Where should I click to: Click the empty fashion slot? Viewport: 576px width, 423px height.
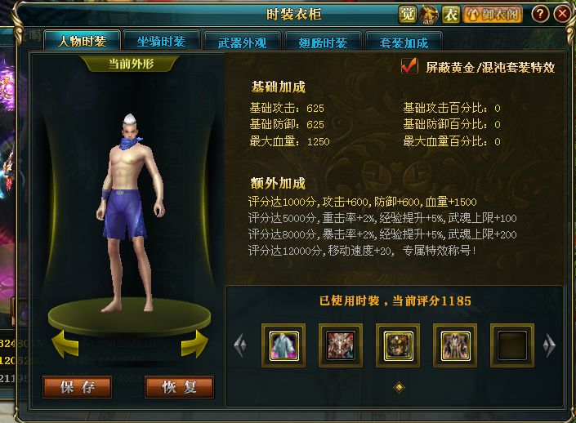512,345
